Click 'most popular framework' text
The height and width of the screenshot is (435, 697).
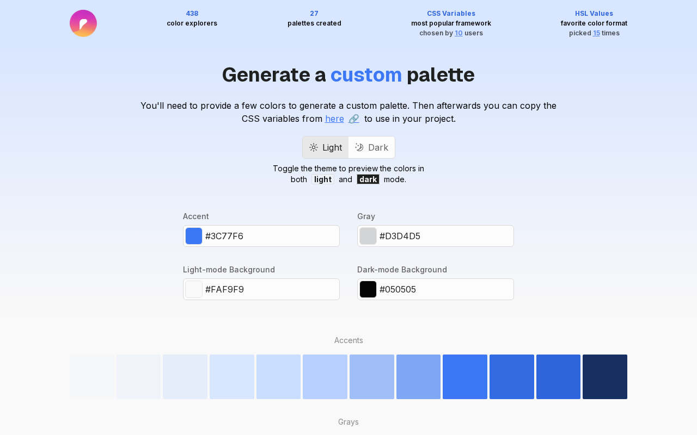coord(451,23)
